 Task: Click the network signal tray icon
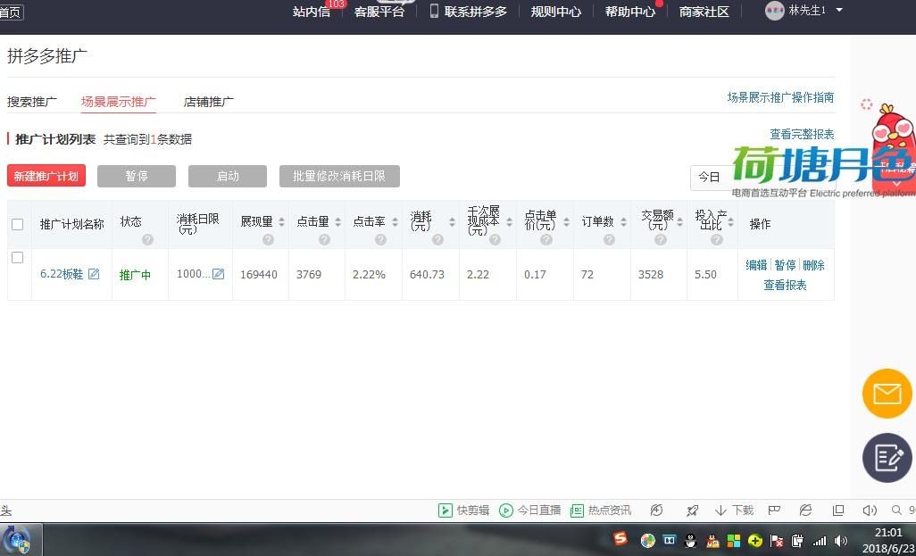coord(820,541)
